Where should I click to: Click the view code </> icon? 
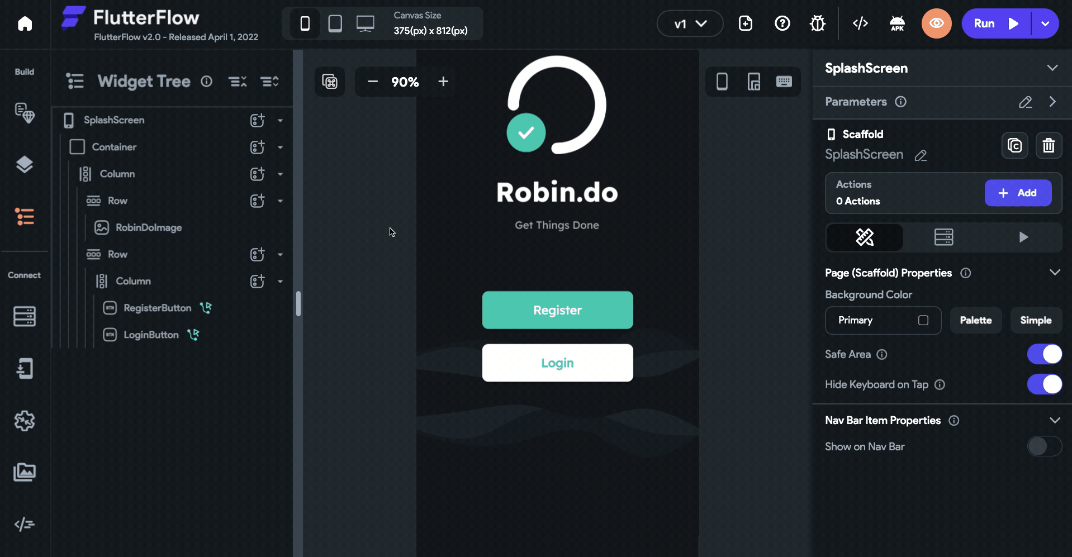point(860,23)
